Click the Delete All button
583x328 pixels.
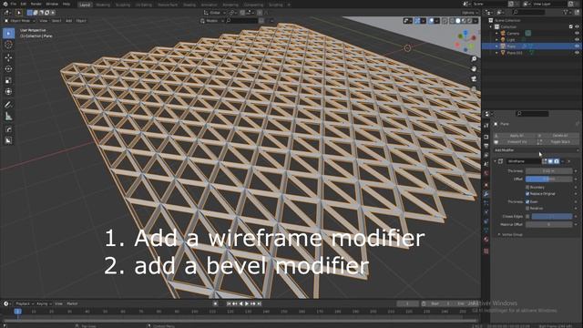pos(558,136)
